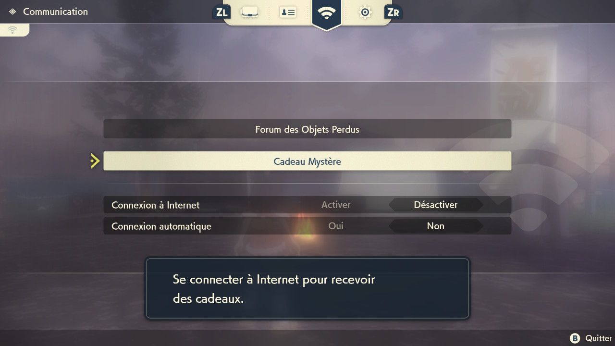The height and width of the screenshot is (346, 615).
Task: Click the diamond icon beside Communication
Action: (12, 12)
